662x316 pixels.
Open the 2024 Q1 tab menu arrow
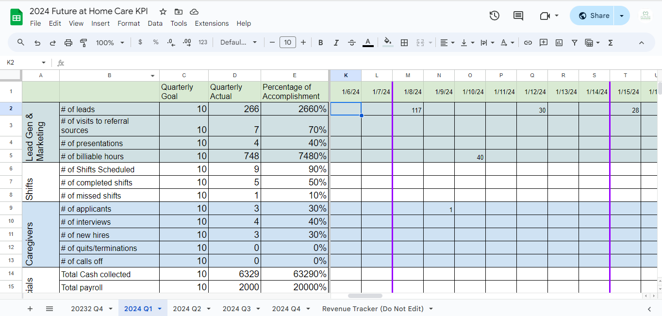click(159, 309)
